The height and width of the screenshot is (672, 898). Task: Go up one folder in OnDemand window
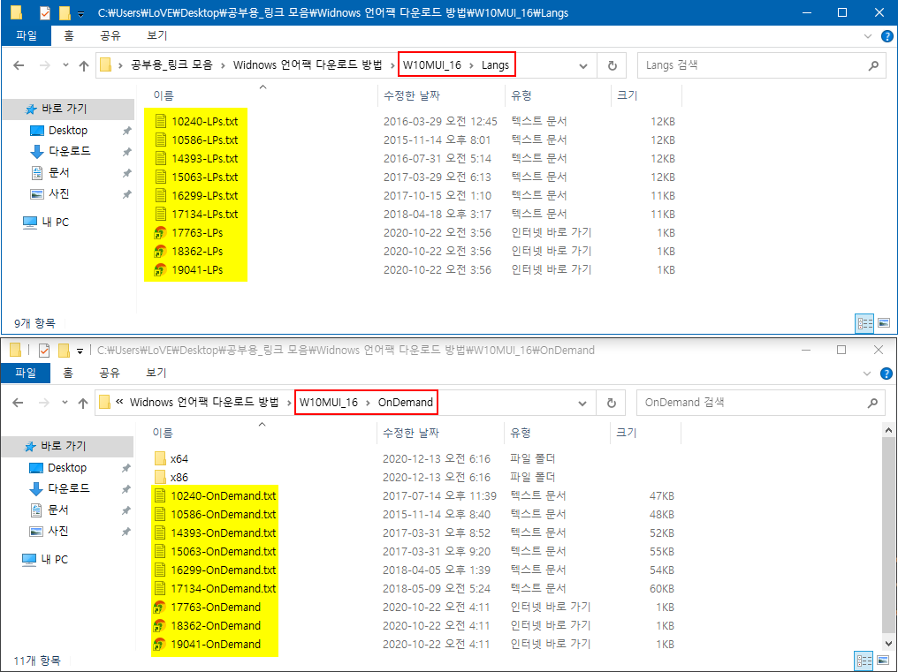(x=83, y=403)
